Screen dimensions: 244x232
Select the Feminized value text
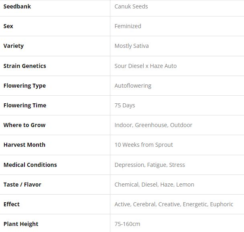pos(128,26)
